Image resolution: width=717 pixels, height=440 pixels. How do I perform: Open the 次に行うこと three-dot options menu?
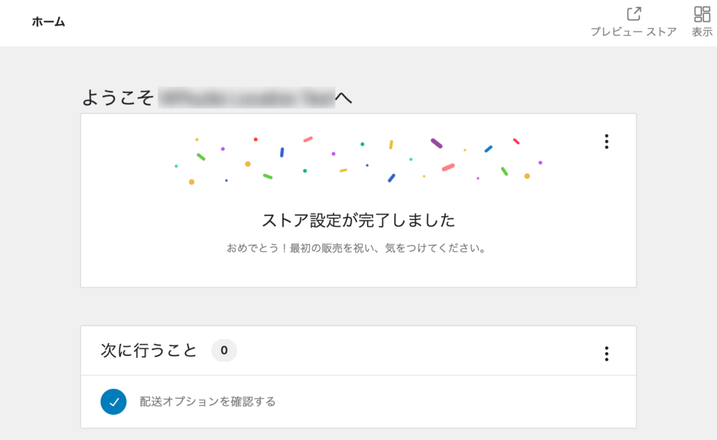point(607,354)
